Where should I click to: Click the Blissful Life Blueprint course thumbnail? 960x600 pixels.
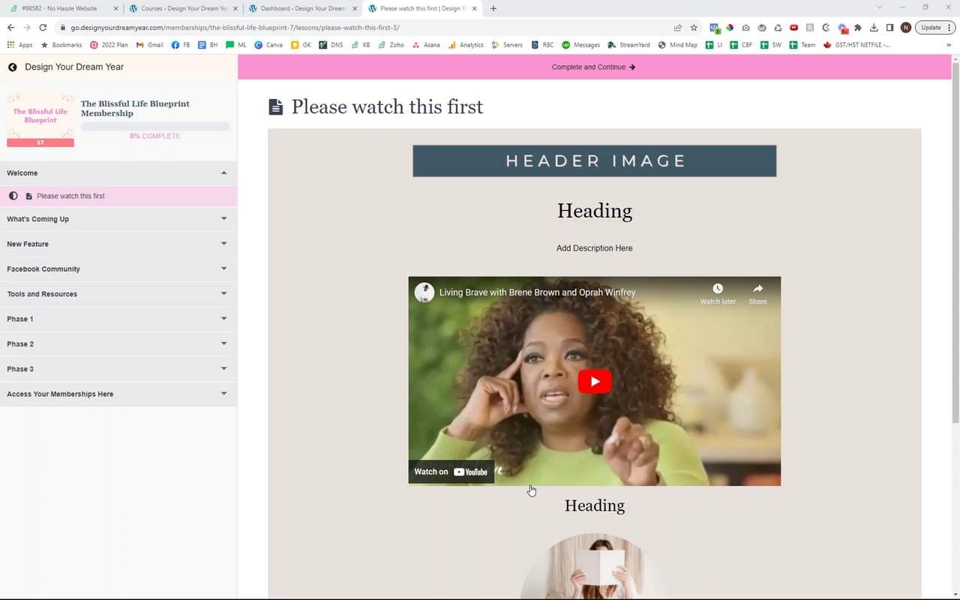click(40, 120)
